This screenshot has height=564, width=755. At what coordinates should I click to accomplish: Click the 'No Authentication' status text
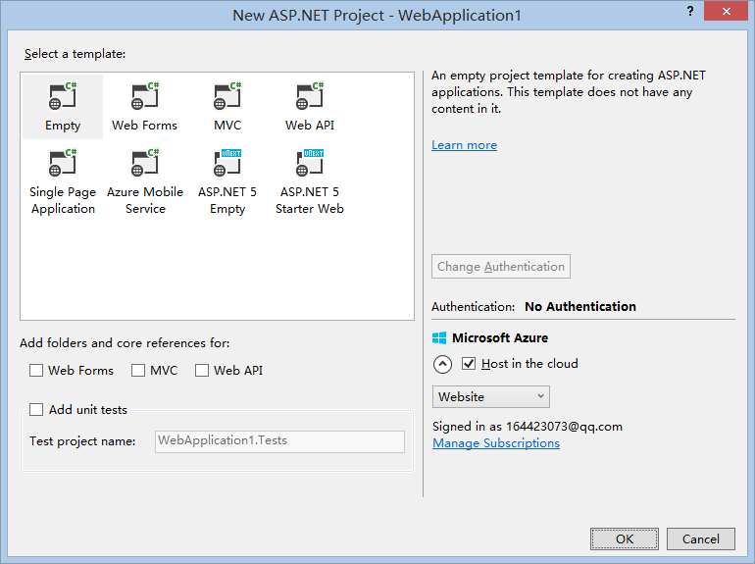580,306
